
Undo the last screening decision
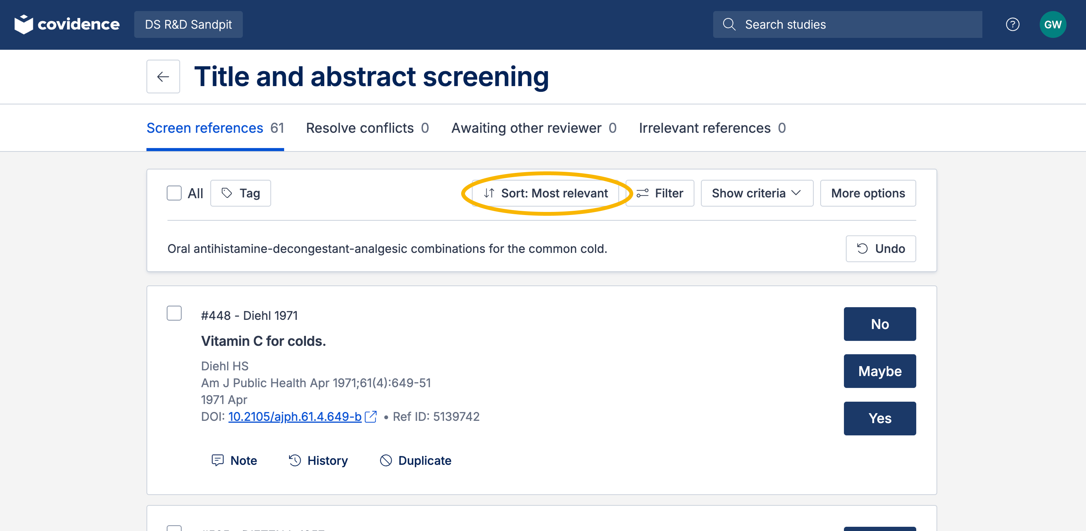point(880,248)
